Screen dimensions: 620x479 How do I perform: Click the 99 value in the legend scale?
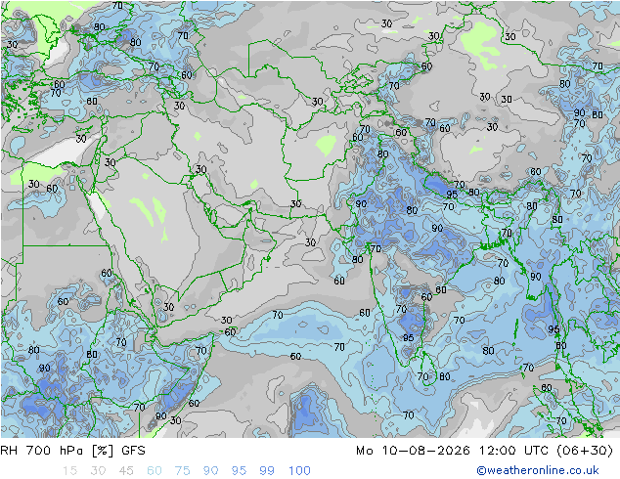point(267,471)
